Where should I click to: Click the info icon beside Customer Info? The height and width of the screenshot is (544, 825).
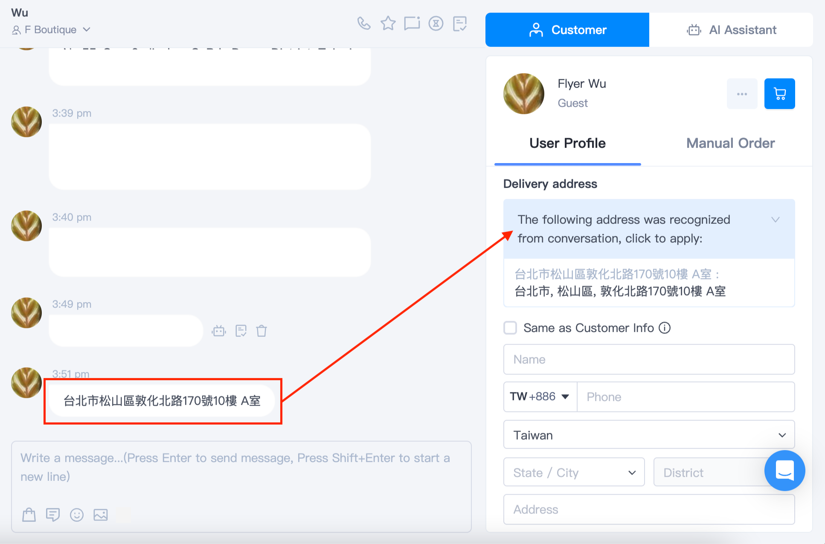[665, 328]
